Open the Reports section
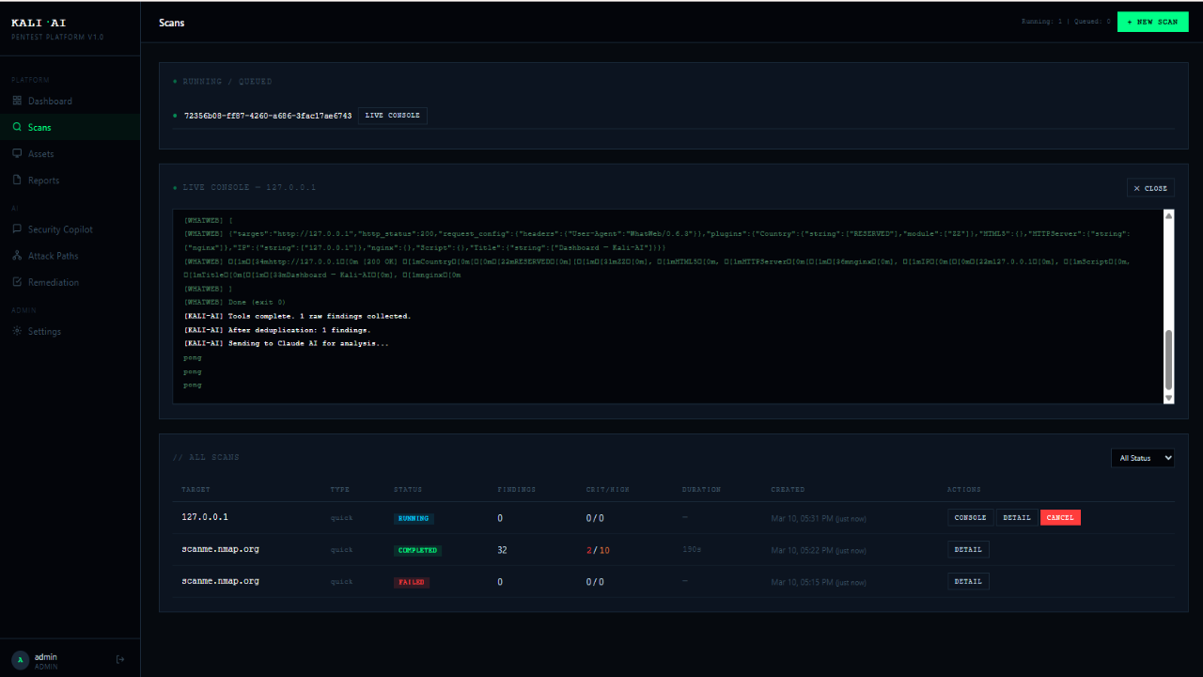The height and width of the screenshot is (677, 1203). (x=70, y=180)
